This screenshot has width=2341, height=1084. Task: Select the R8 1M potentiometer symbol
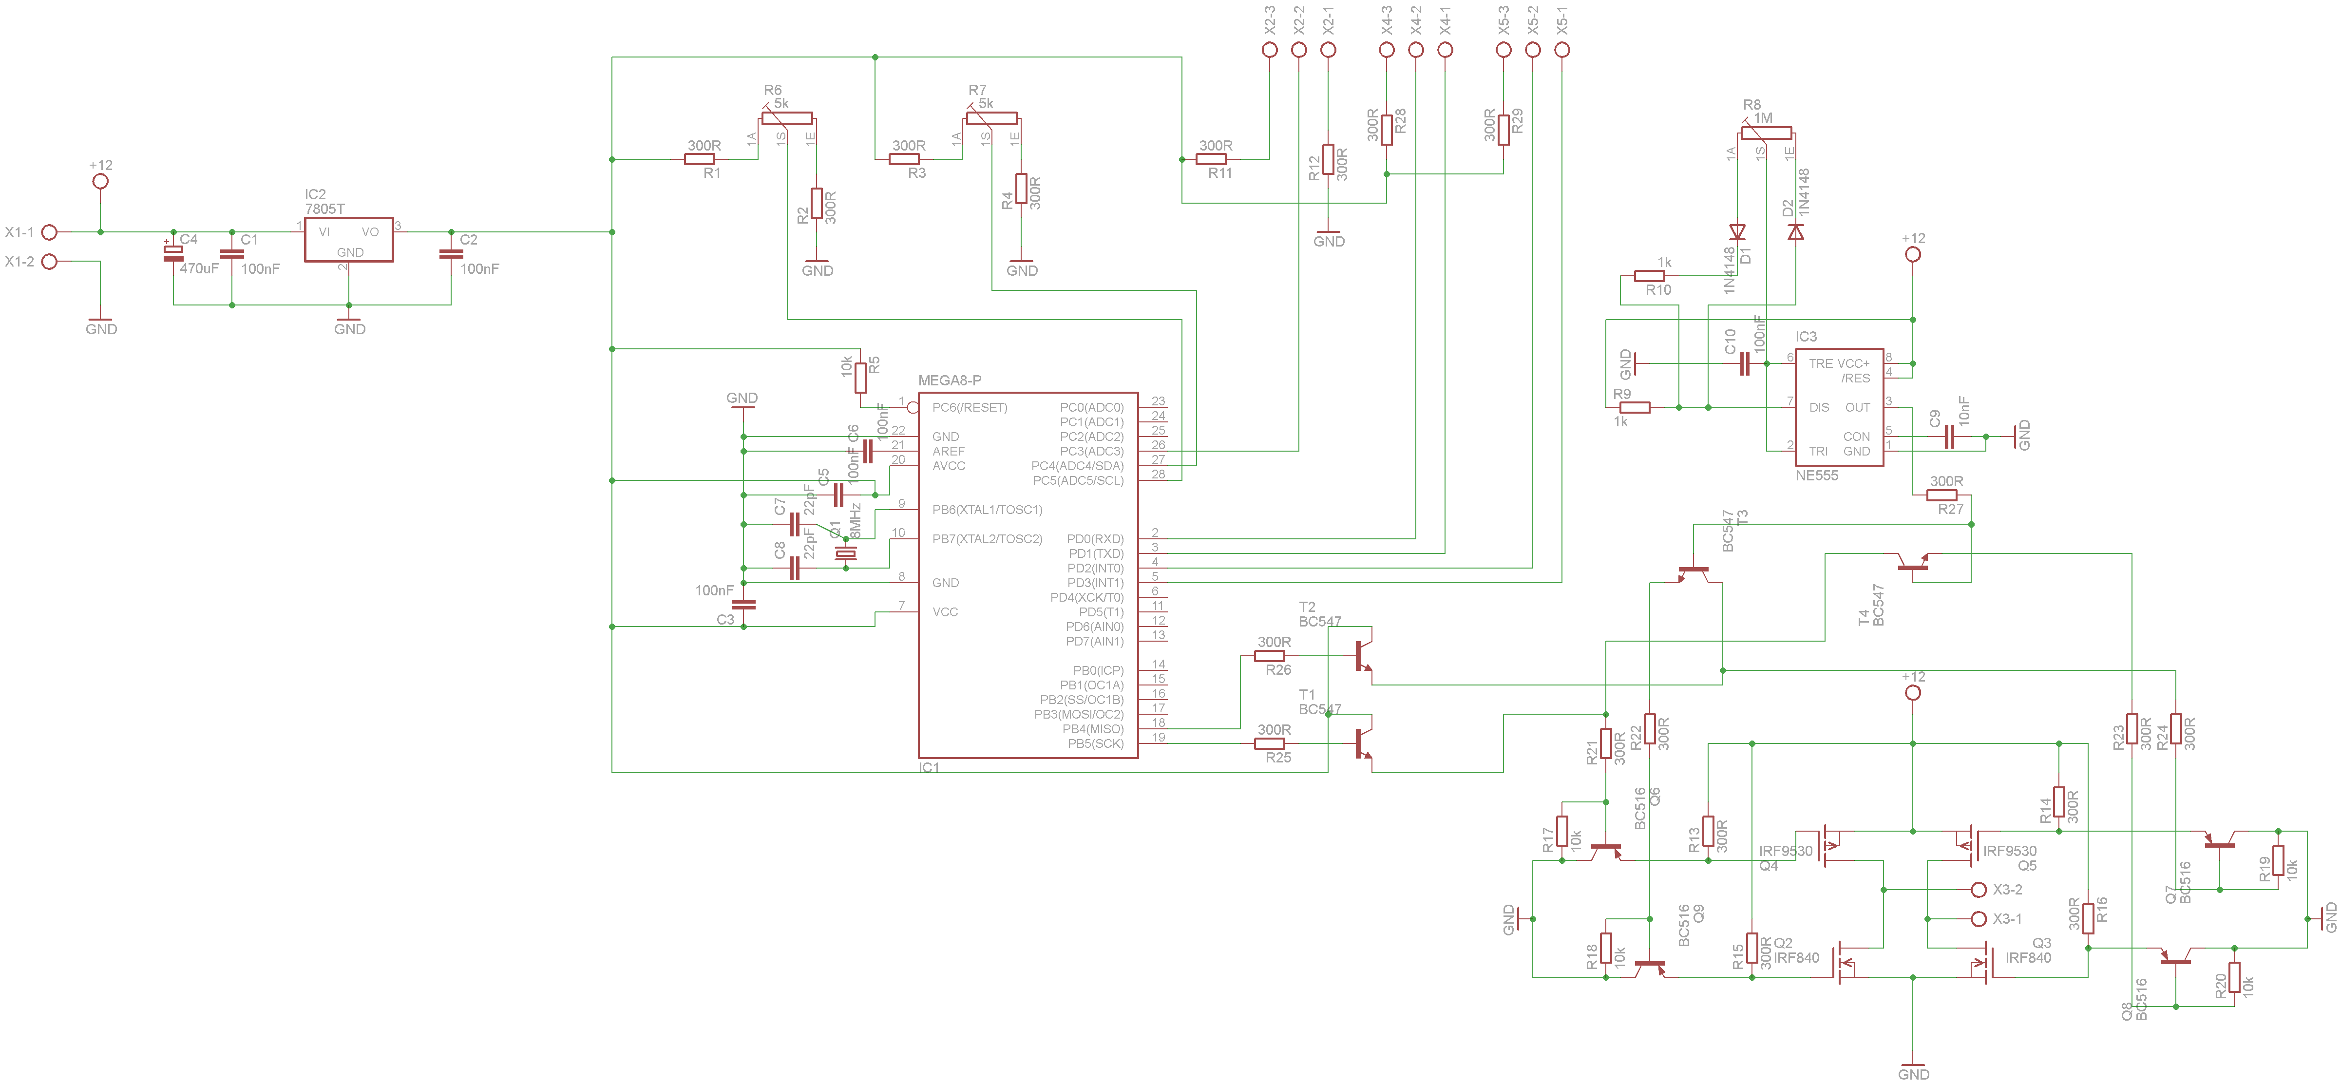point(1766,133)
